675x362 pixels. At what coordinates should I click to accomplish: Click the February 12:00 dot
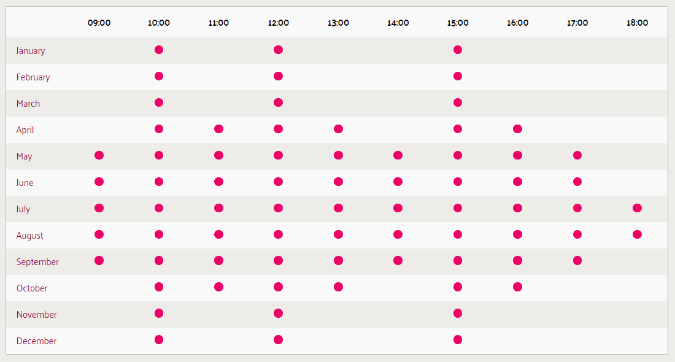point(279,76)
